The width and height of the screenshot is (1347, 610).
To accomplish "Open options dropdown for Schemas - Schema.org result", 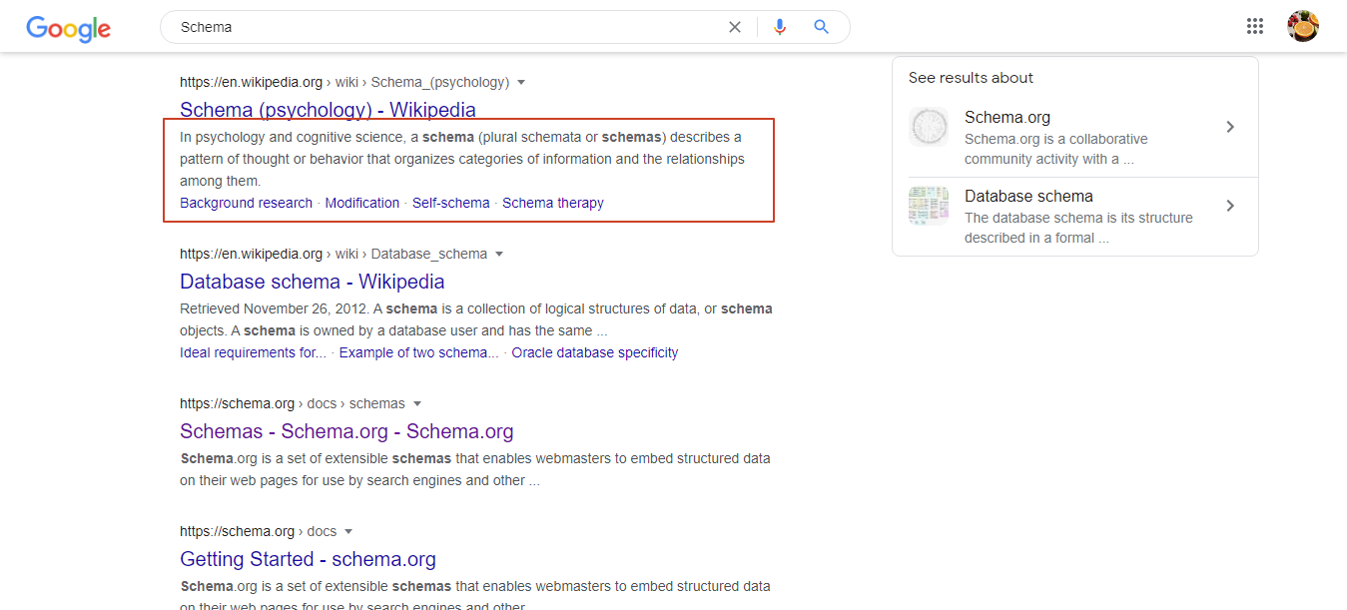I will [417, 403].
